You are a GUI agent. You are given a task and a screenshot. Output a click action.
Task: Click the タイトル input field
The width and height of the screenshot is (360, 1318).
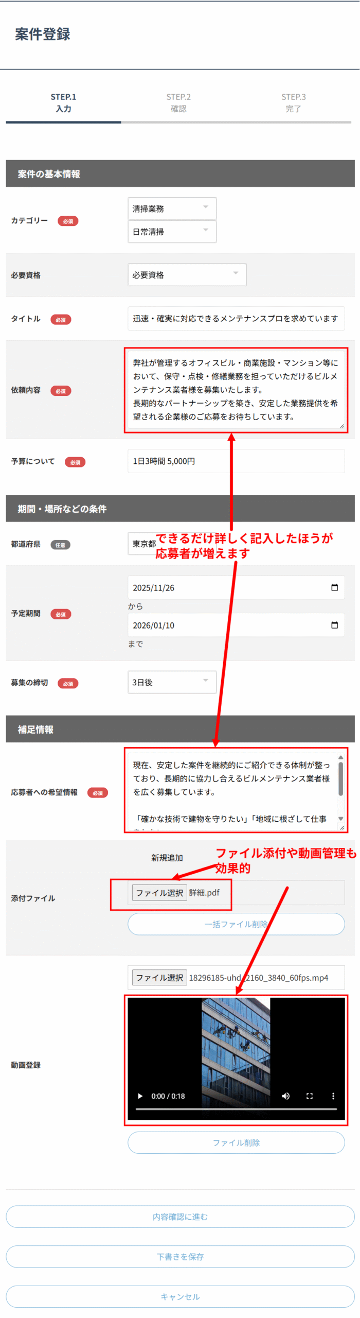236,319
